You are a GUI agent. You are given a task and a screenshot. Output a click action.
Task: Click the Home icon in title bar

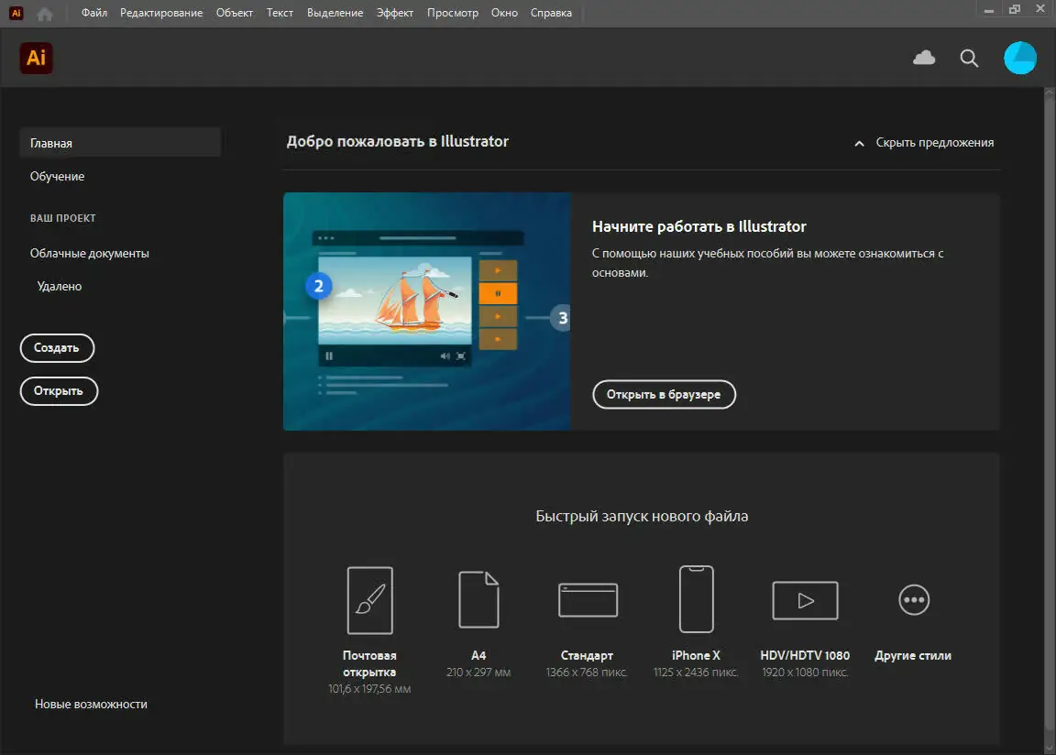click(45, 13)
